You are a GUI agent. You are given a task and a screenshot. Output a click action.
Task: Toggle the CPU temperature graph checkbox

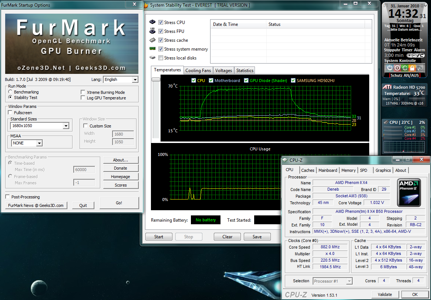(194, 81)
